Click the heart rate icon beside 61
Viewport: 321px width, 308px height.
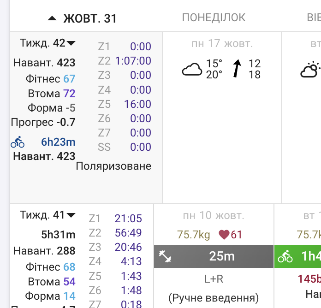(224, 235)
